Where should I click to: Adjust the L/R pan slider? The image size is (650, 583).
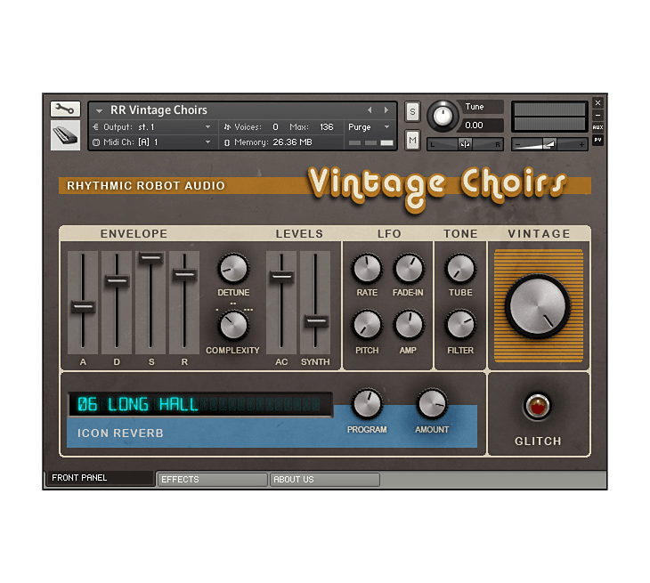[x=465, y=144]
